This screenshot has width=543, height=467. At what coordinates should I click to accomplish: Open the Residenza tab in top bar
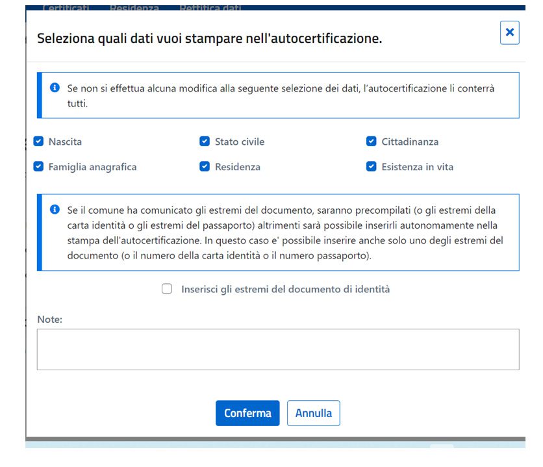(x=134, y=8)
